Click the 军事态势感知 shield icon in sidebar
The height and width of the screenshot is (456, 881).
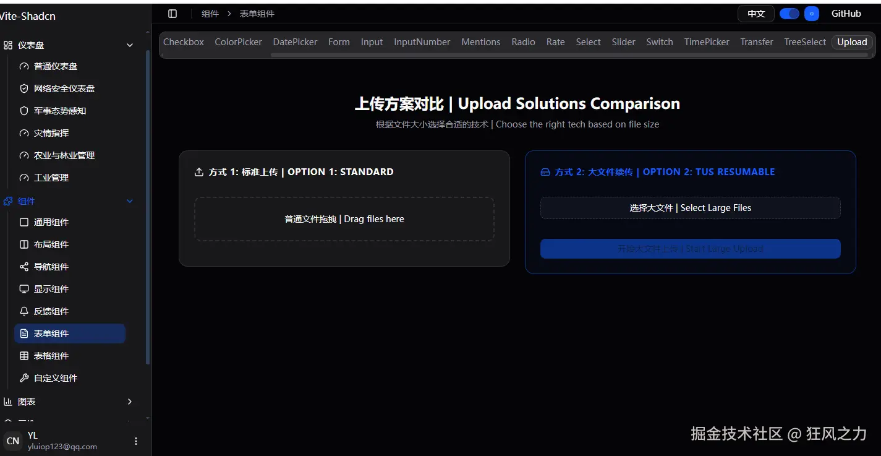click(x=23, y=110)
